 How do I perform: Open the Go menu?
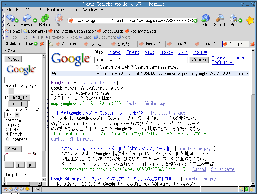[x=41, y=10]
